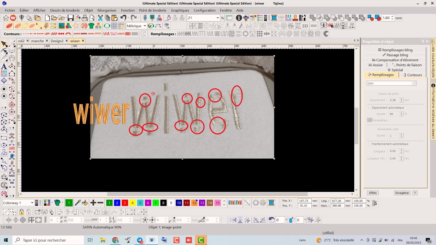Open the Dessin de broderie menu
This screenshot has height=245, width=436.
click(65, 11)
